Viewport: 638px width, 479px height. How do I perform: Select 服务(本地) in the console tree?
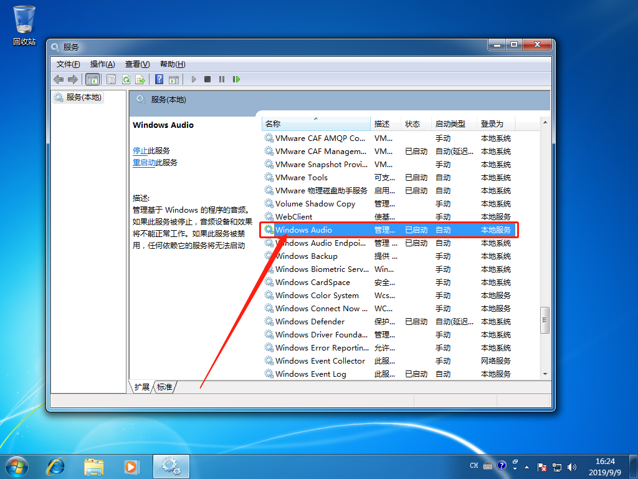click(78, 97)
